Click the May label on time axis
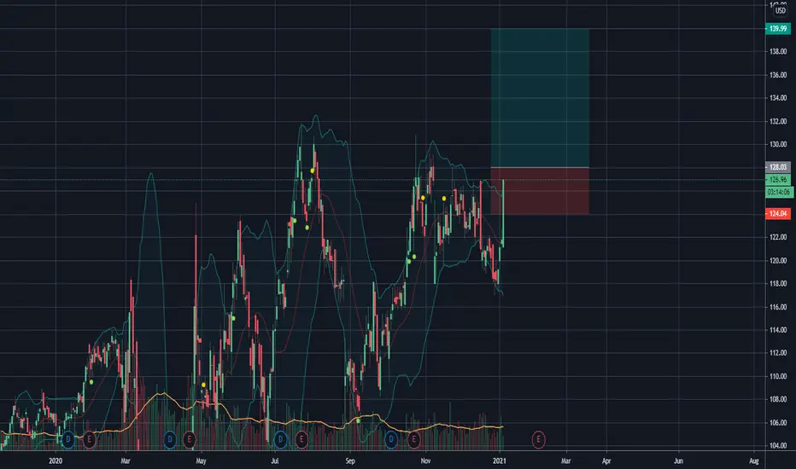Viewport: 796px width, 469px height. (201, 460)
